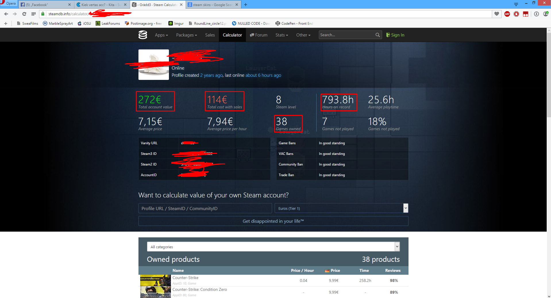The width and height of the screenshot is (551, 298).
Task: Expand the Stats dropdown menu
Action: (x=282, y=35)
